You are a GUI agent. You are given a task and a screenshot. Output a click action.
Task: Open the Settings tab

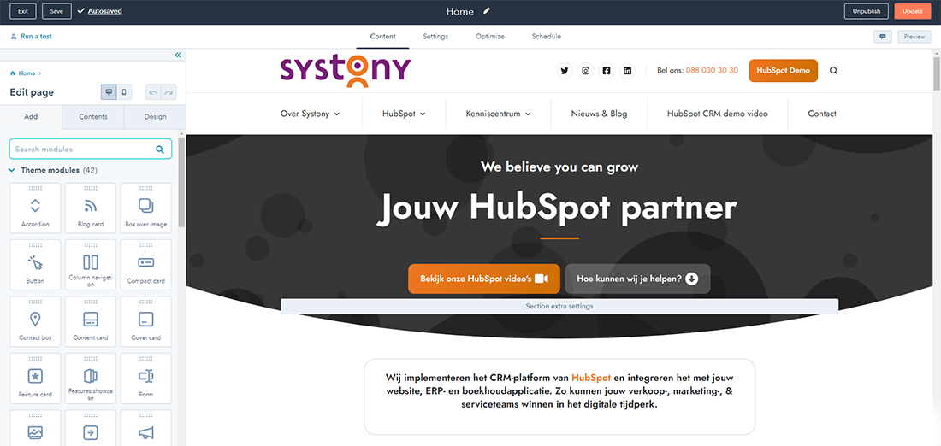point(435,37)
